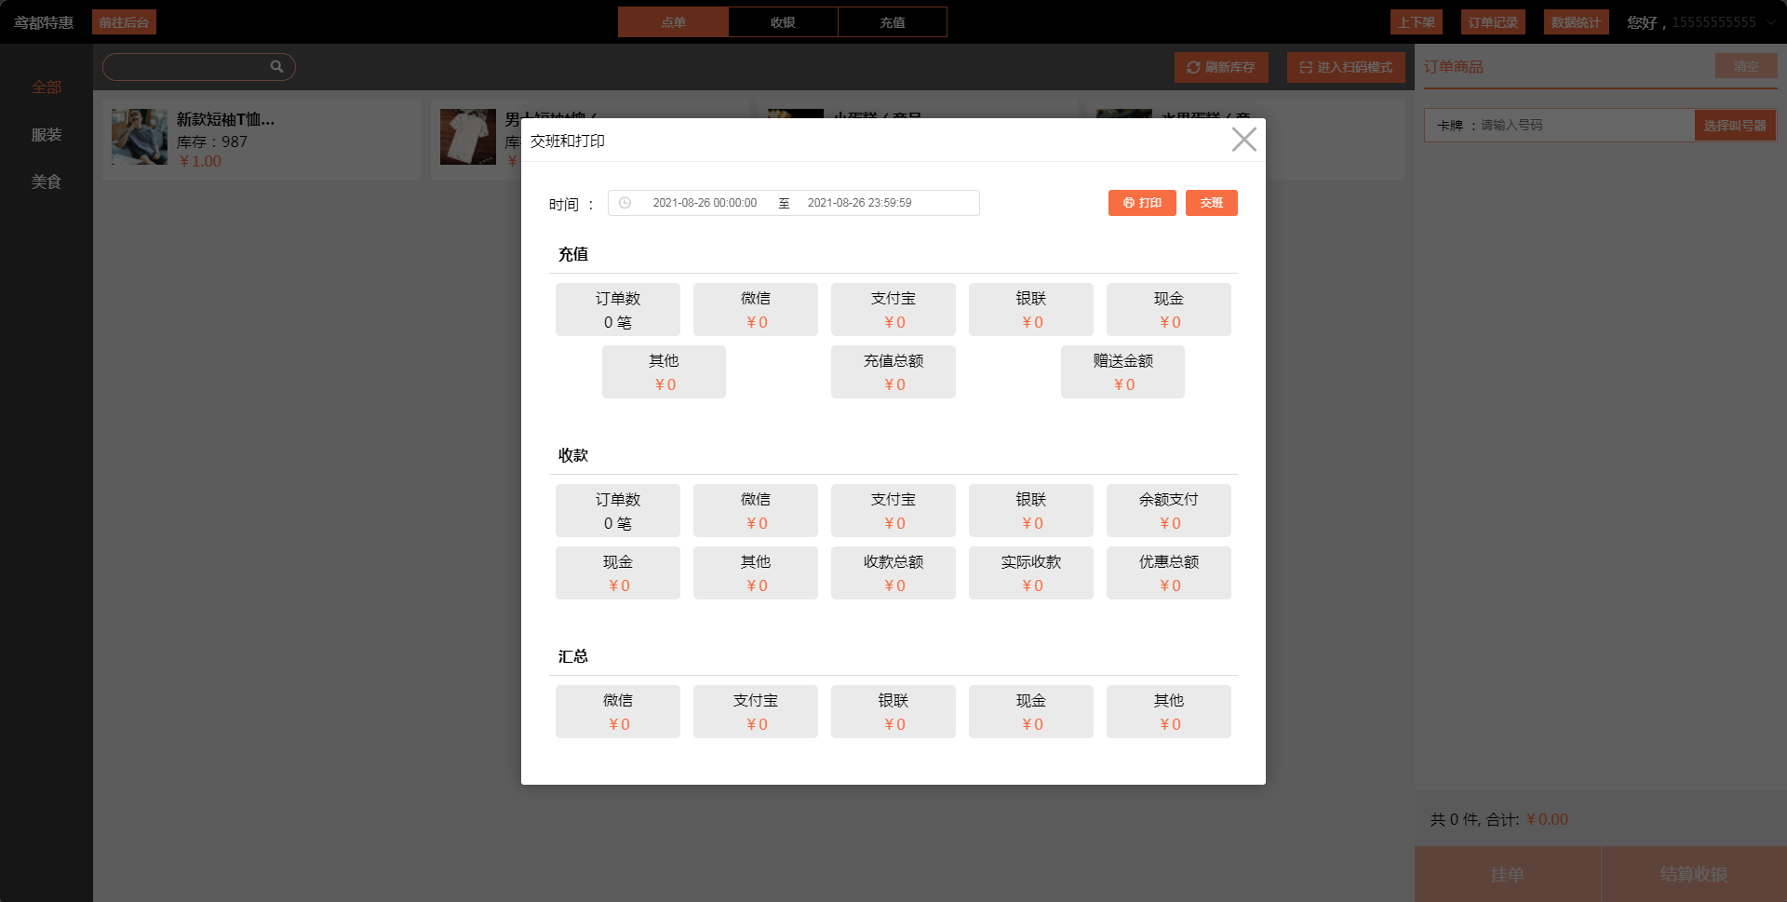Click 清空 to clear order
Image resolution: width=1787 pixels, height=902 pixels.
tap(1746, 66)
